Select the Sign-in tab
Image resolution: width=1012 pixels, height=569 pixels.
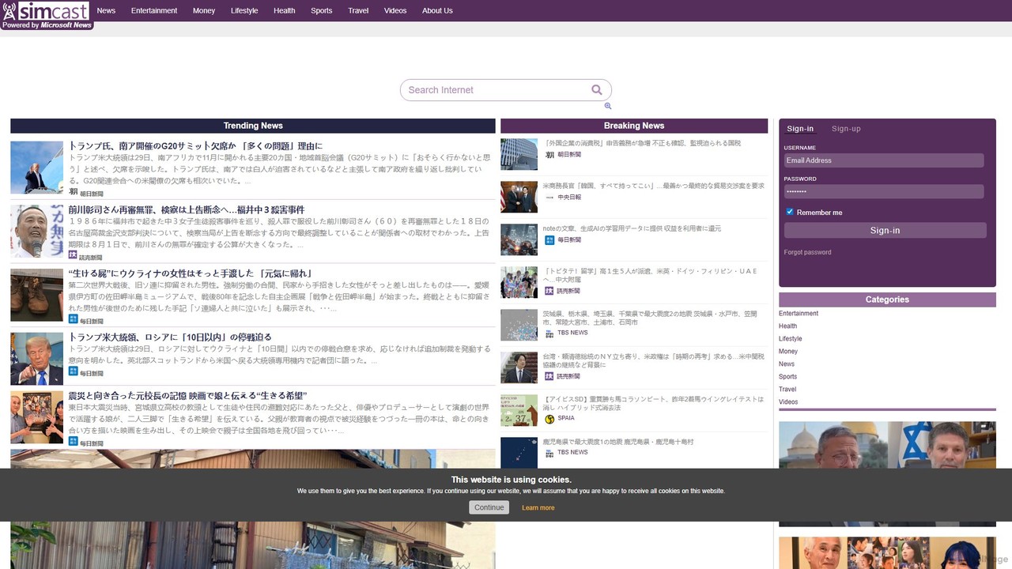pyautogui.click(x=800, y=129)
